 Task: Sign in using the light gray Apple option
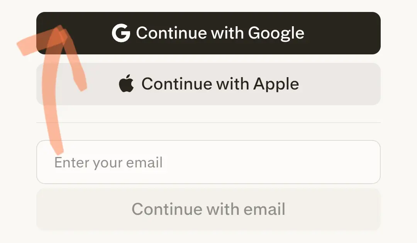click(x=208, y=84)
